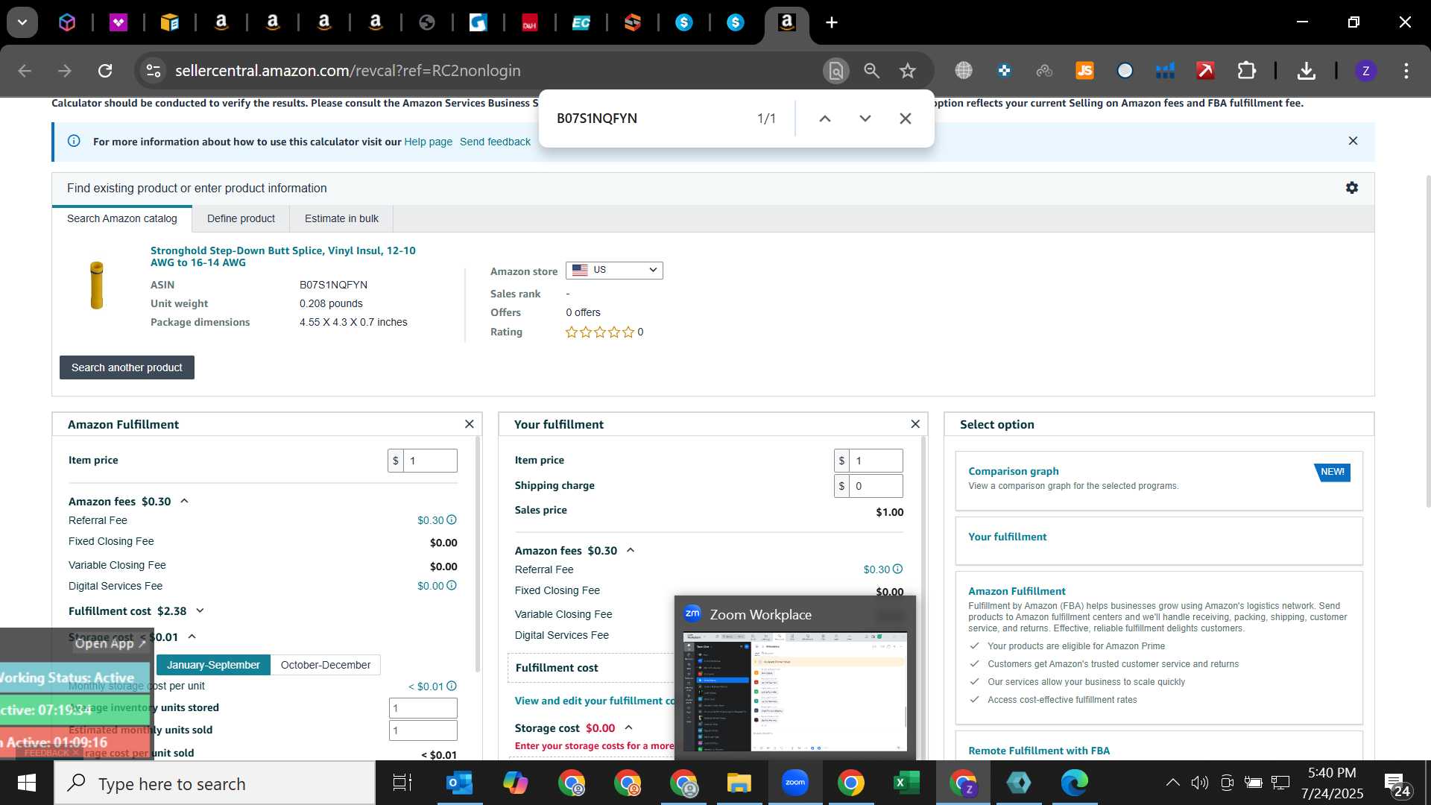This screenshot has height=805, width=1431.
Task: Reload the page using the refresh icon
Action: pyautogui.click(x=105, y=71)
